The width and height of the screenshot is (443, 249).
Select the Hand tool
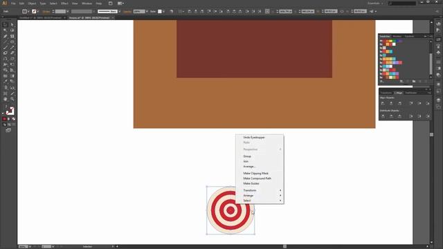(x=5, y=99)
